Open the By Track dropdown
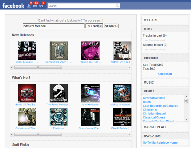 click(94, 26)
